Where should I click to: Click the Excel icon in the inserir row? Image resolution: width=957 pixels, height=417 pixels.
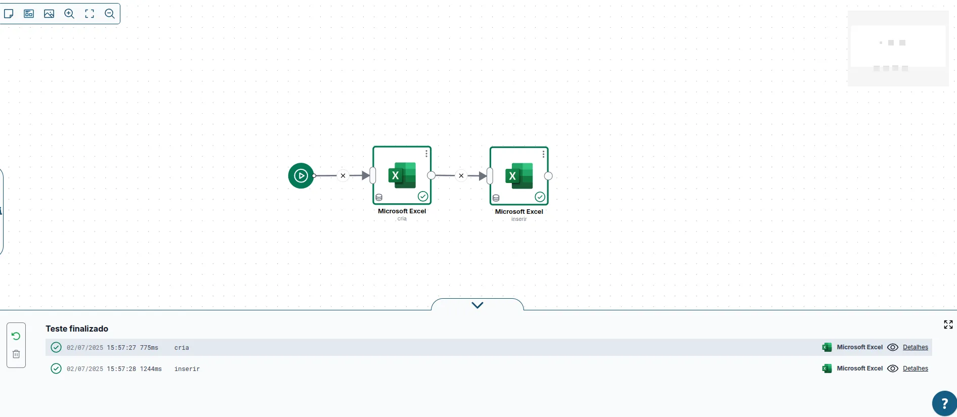coord(827,368)
